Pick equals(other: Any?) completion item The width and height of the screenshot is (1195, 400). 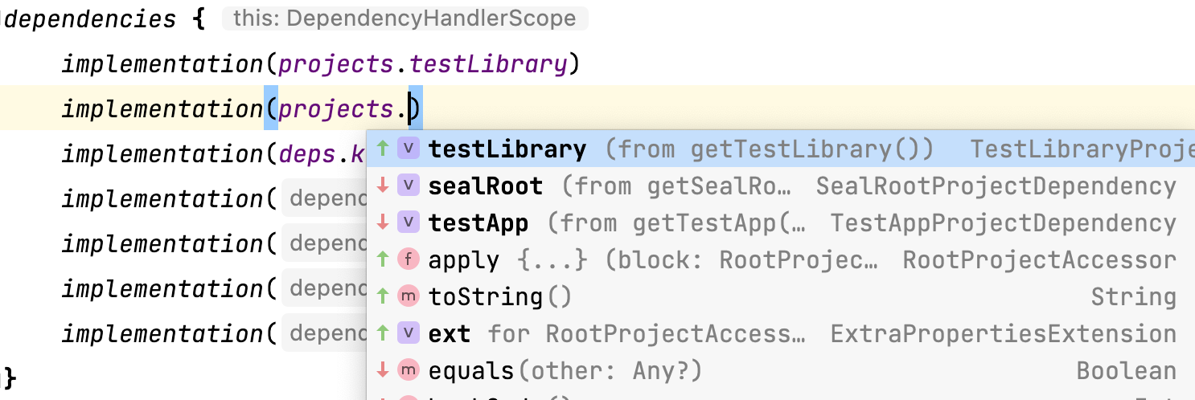coord(781,370)
